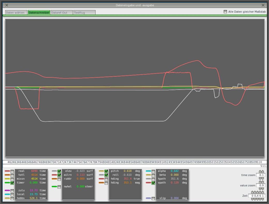Uncheck the vpath deg checkbox
The image size is (269, 204).
pyautogui.click(x=153, y=183)
